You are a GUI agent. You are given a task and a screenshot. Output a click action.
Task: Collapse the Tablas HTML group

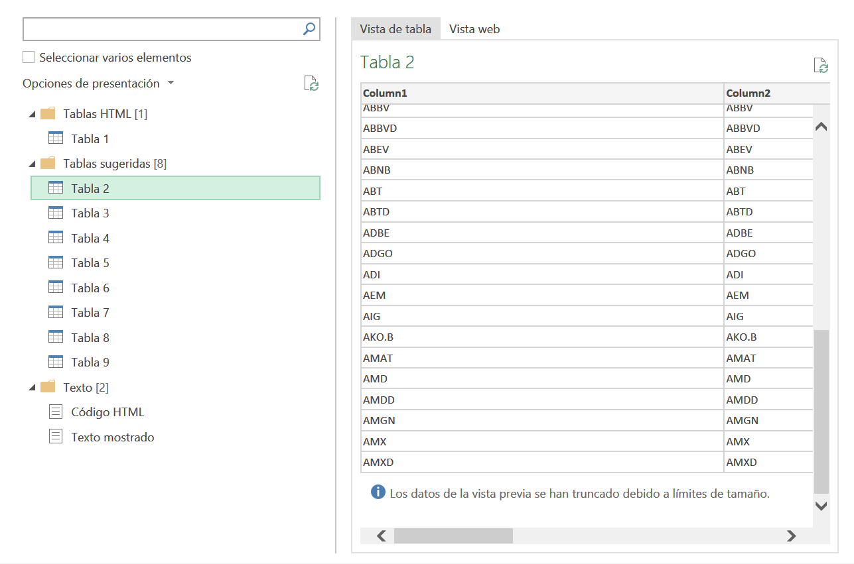pyautogui.click(x=32, y=115)
